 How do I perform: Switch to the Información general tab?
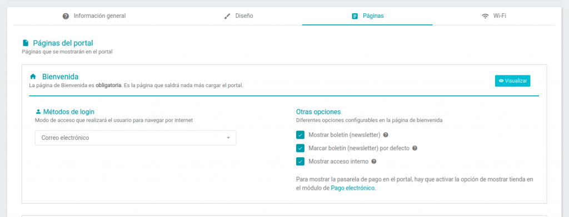(94, 16)
